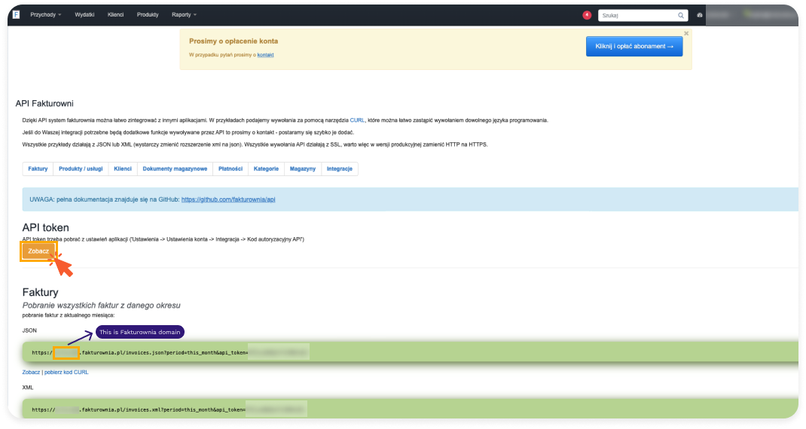This screenshot has width=806, height=429.
Task: Open the red notification badge
Action: [587, 15]
